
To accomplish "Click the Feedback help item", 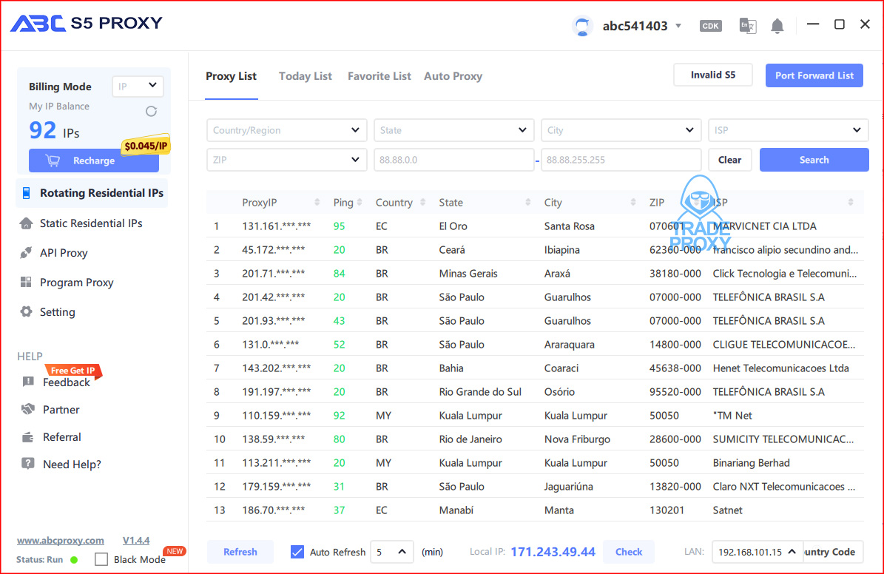I will (66, 382).
